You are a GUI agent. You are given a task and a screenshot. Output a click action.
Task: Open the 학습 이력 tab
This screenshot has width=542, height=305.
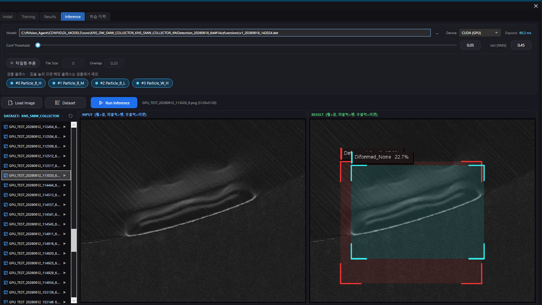click(x=98, y=17)
